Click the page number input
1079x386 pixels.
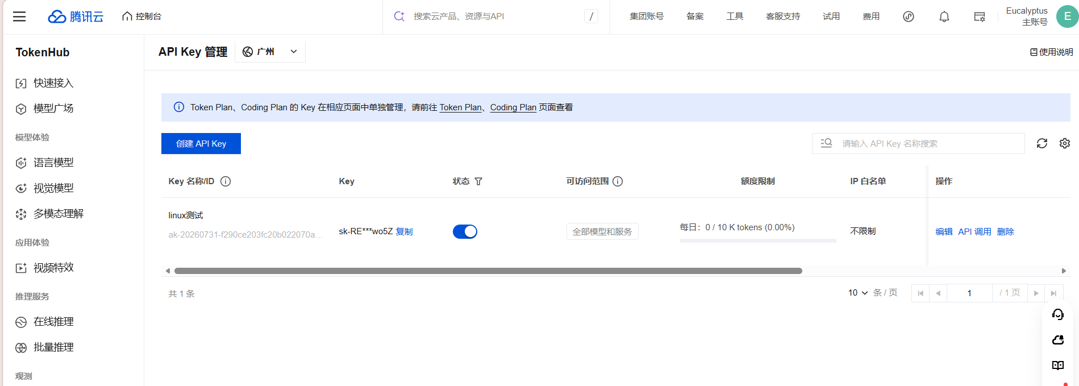point(969,293)
